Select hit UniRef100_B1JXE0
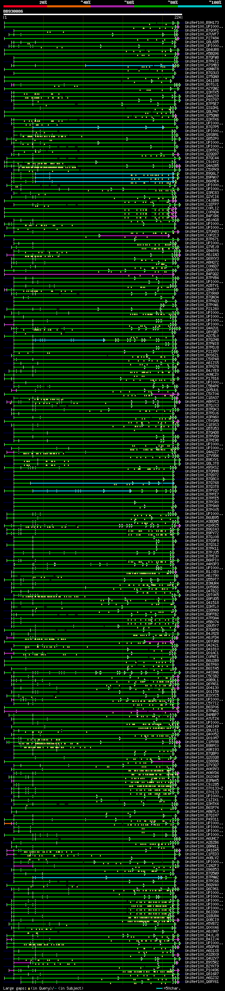This screenshot has height=991, width=225. [x=201, y=572]
